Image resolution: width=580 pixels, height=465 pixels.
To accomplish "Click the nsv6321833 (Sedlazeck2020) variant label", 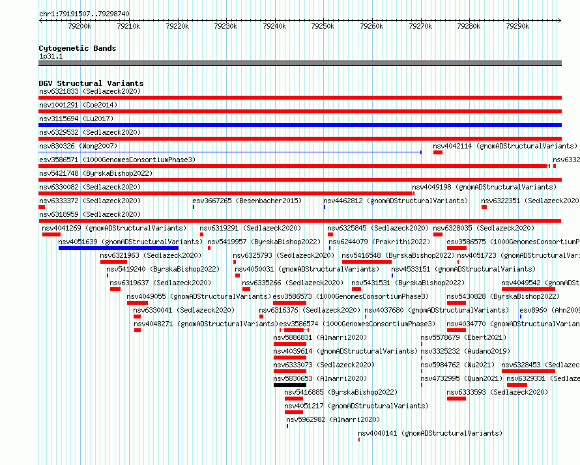I will click(90, 91).
